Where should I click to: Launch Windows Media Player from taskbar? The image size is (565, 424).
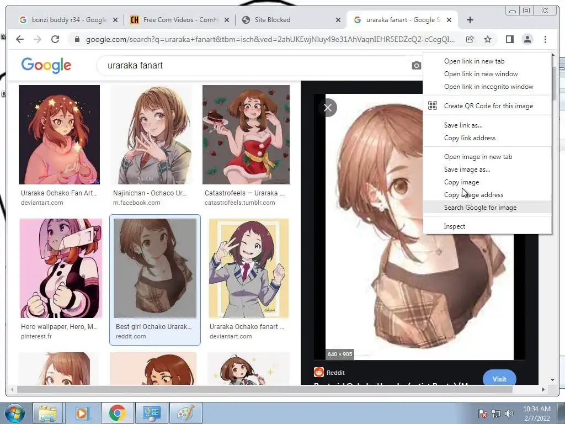(x=82, y=413)
